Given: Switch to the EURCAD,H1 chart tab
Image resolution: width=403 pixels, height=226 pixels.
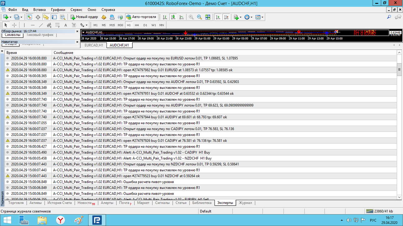Looking at the screenshot, I should pos(94,45).
